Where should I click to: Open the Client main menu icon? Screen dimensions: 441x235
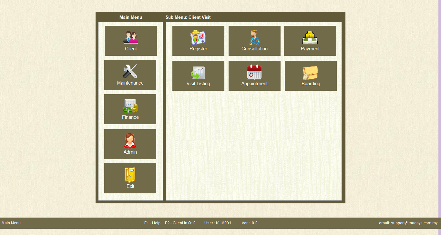pyautogui.click(x=131, y=37)
